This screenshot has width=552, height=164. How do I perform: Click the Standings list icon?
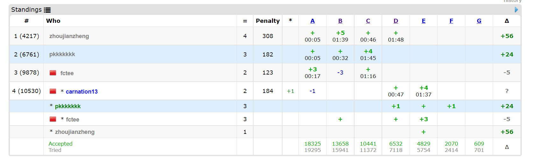pyautogui.click(x=47, y=10)
